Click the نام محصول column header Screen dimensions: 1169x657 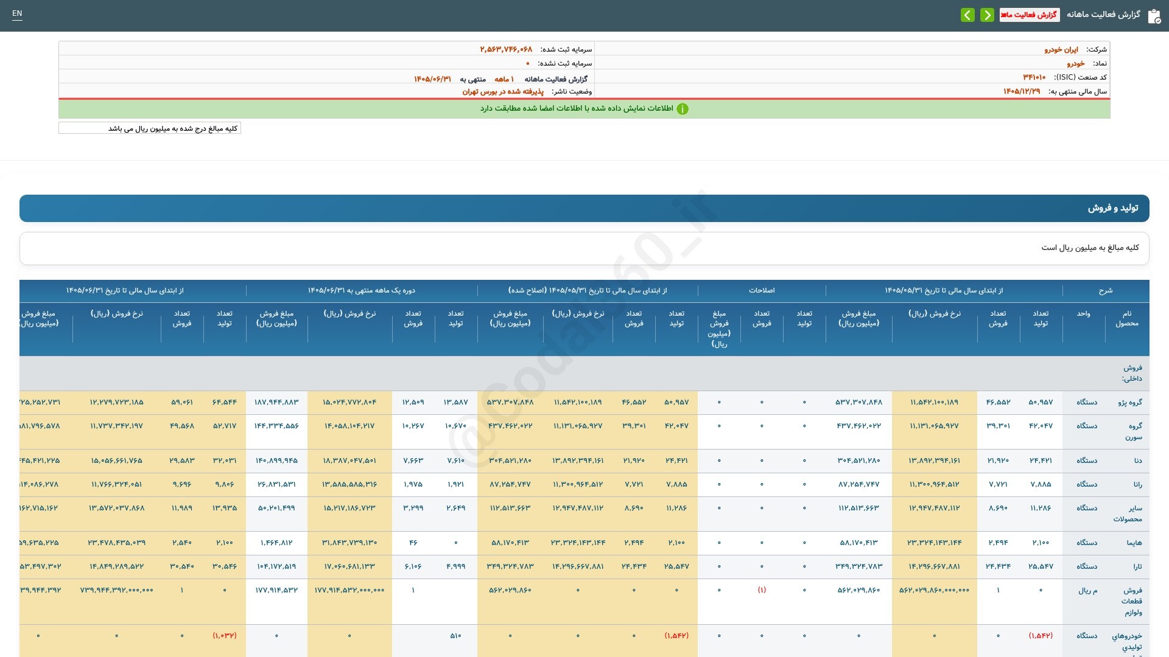[1127, 319]
